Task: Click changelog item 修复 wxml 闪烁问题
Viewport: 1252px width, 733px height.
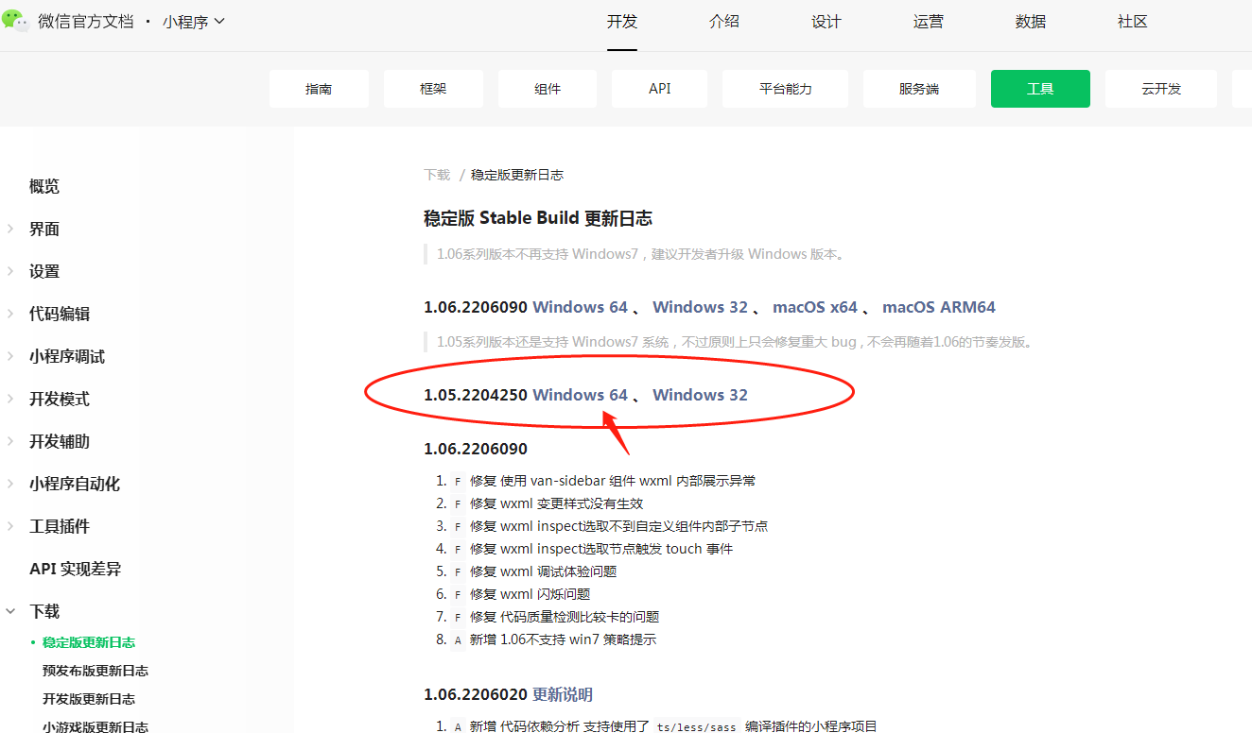Action: 530,594
